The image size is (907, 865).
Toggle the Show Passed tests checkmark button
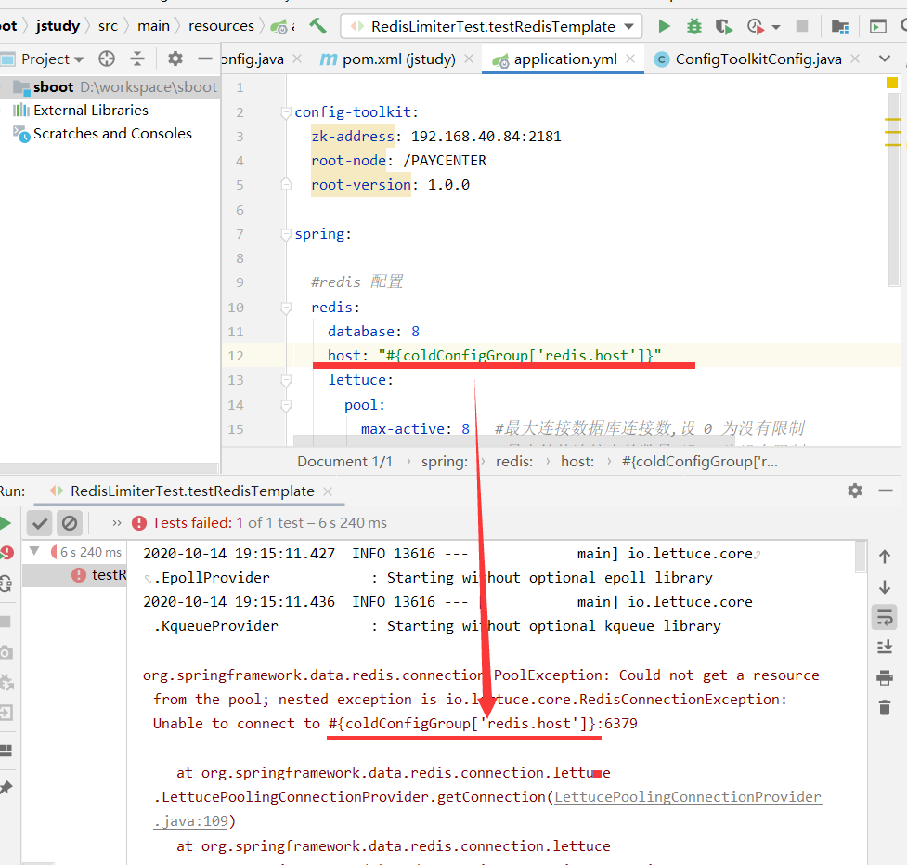(x=40, y=523)
